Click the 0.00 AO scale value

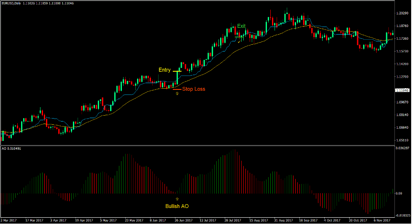point(399,194)
